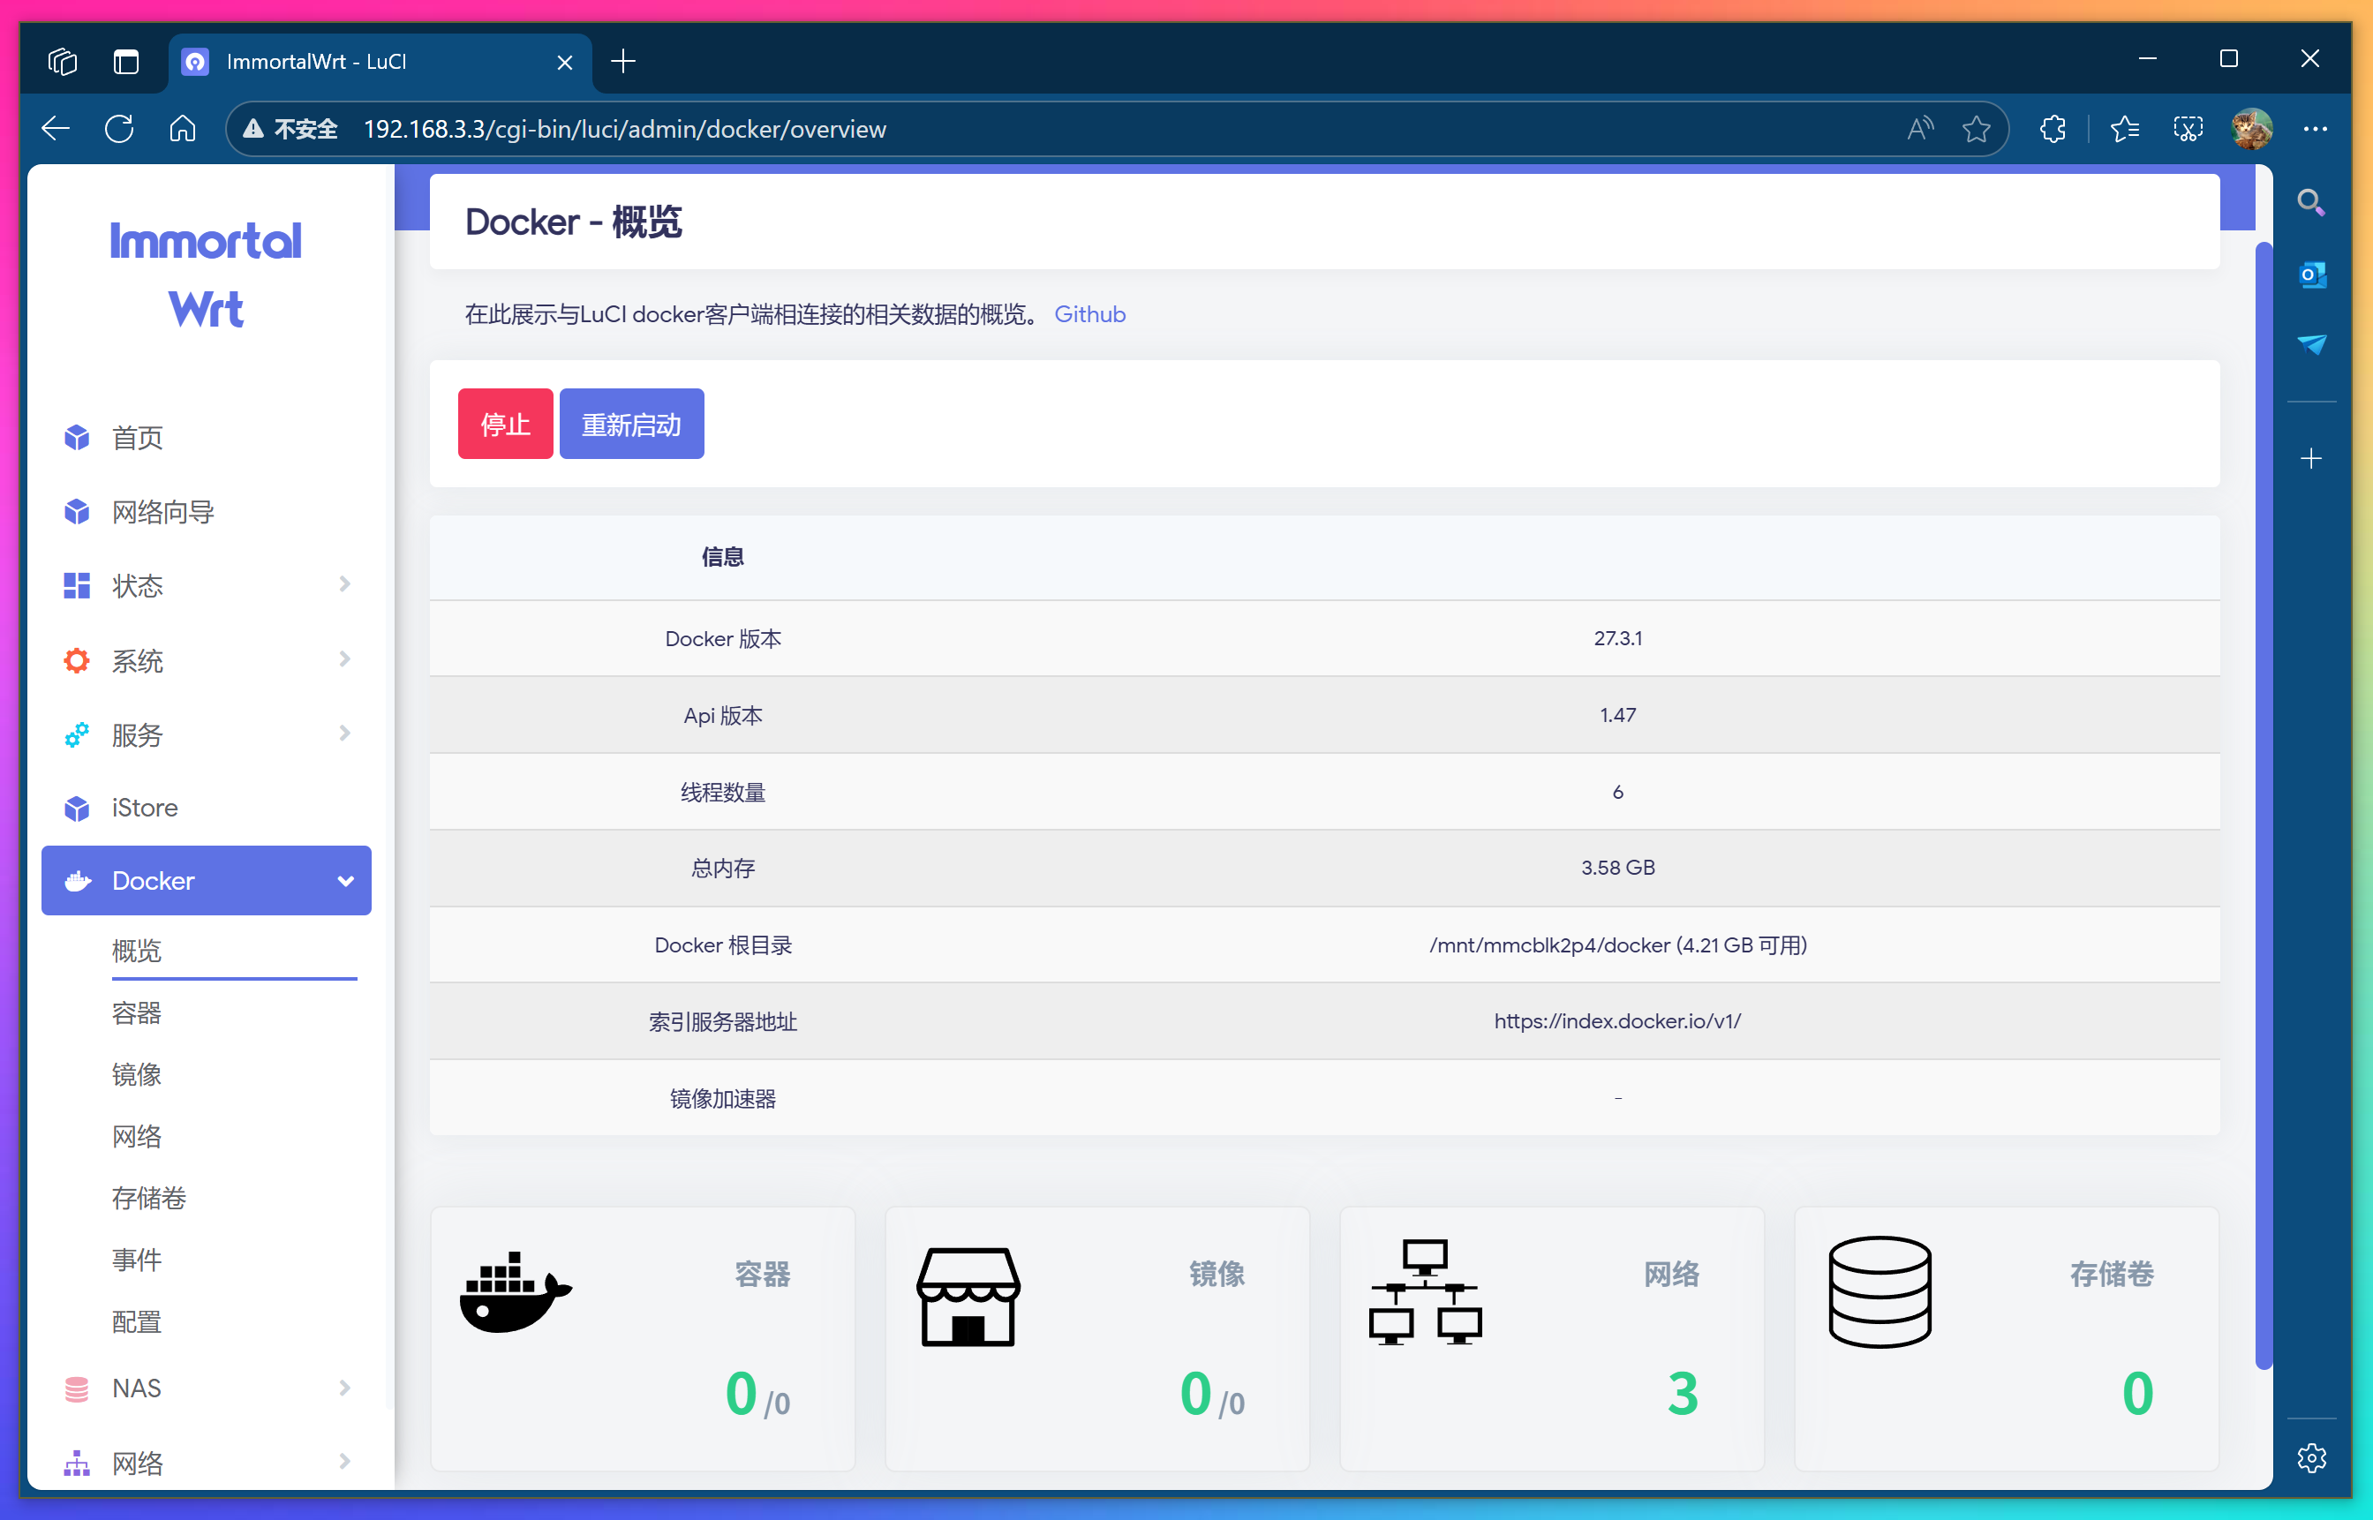
Task: Expand the 状态 menu section
Action: (343, 584)
